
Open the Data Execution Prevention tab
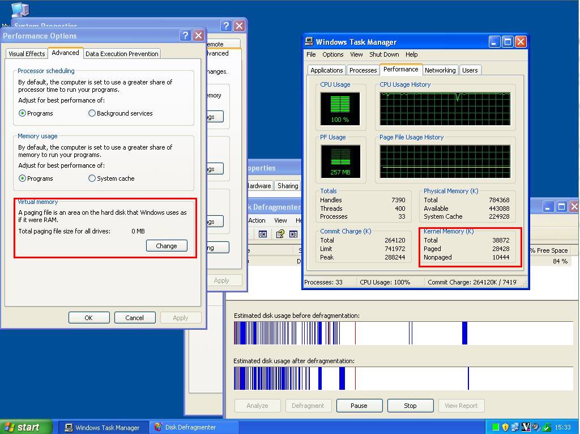122,54
